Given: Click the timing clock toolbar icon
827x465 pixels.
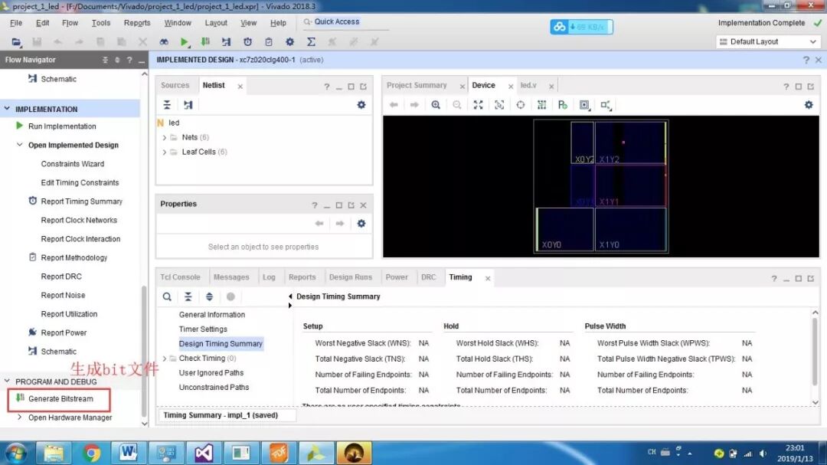Looking at the screenshot, I should click(x=247, y=41).
